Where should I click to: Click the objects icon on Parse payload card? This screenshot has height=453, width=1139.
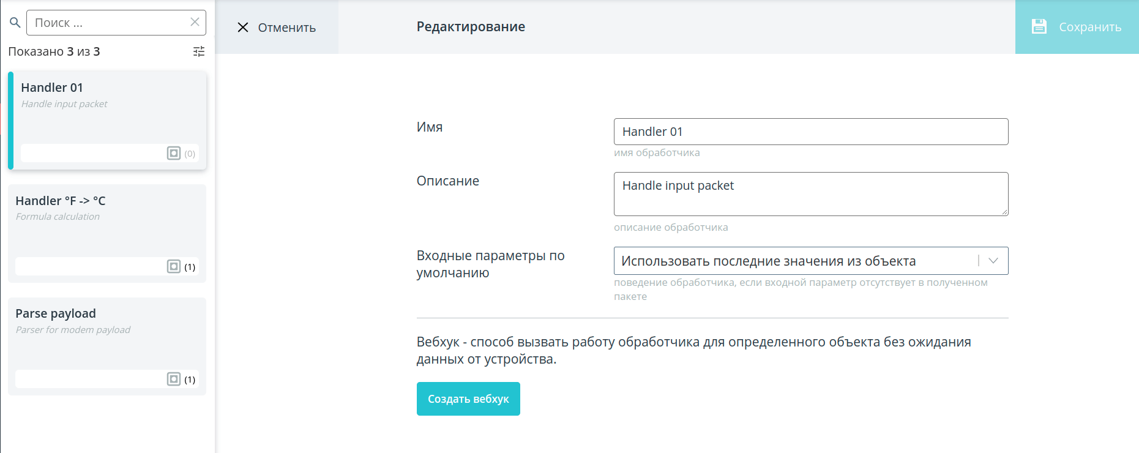click(x=174, y=379)
